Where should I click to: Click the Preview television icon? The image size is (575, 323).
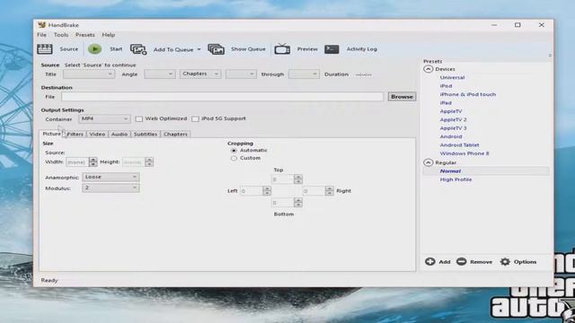[282, 48]
